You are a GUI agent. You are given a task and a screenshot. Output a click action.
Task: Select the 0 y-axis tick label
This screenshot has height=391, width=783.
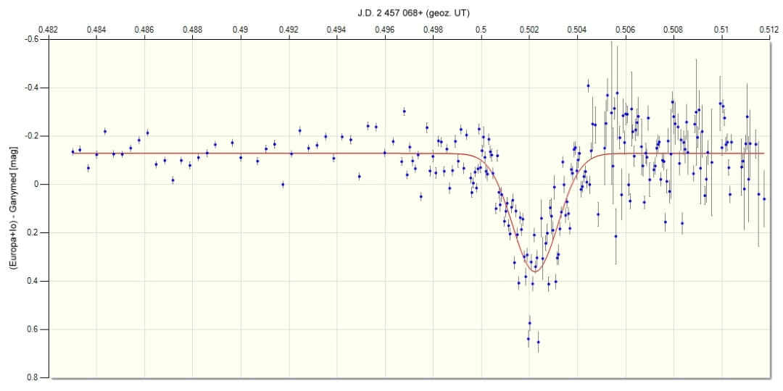pos(38,185)
